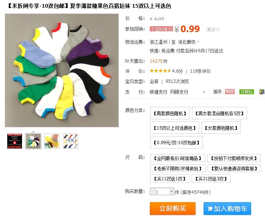Click the red 不定时涨价 promotion tag
Image resolution: width=265 pixels, height=220 pixels.
click(x=161, y=29)
